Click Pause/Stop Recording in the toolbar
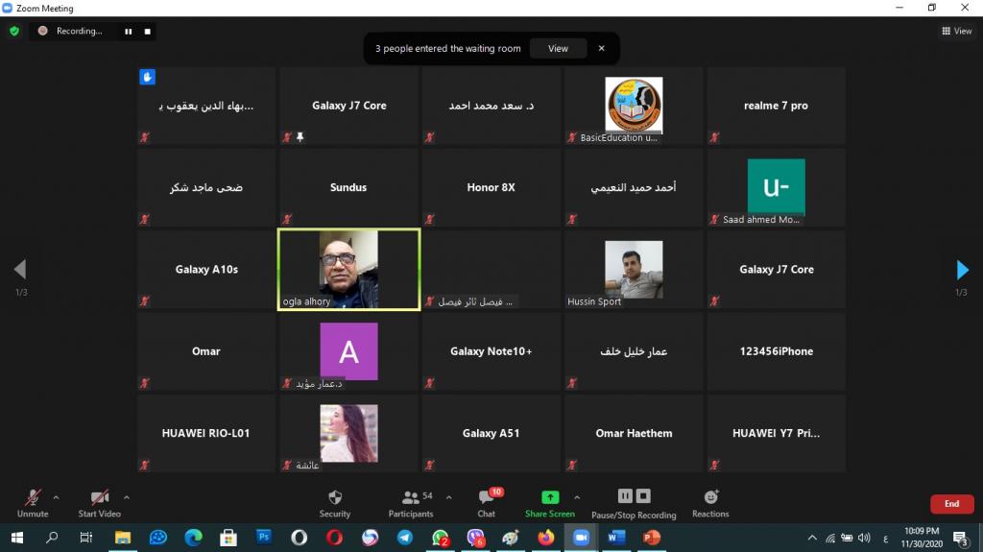Image resolution: width=983 pixels, height=552 pixels. 634,502
